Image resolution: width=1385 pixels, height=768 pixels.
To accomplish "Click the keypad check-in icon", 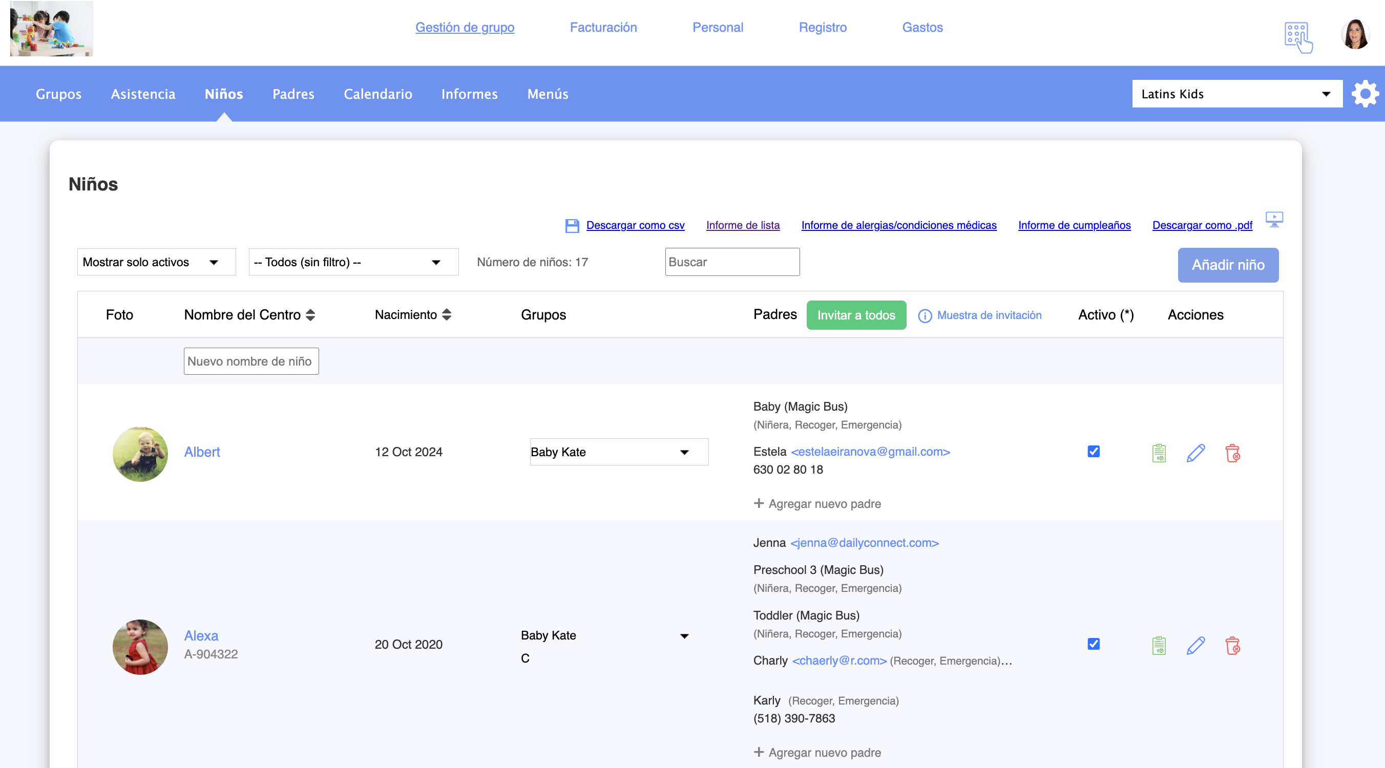I will pyautogui.click(x=1297, y=37).
